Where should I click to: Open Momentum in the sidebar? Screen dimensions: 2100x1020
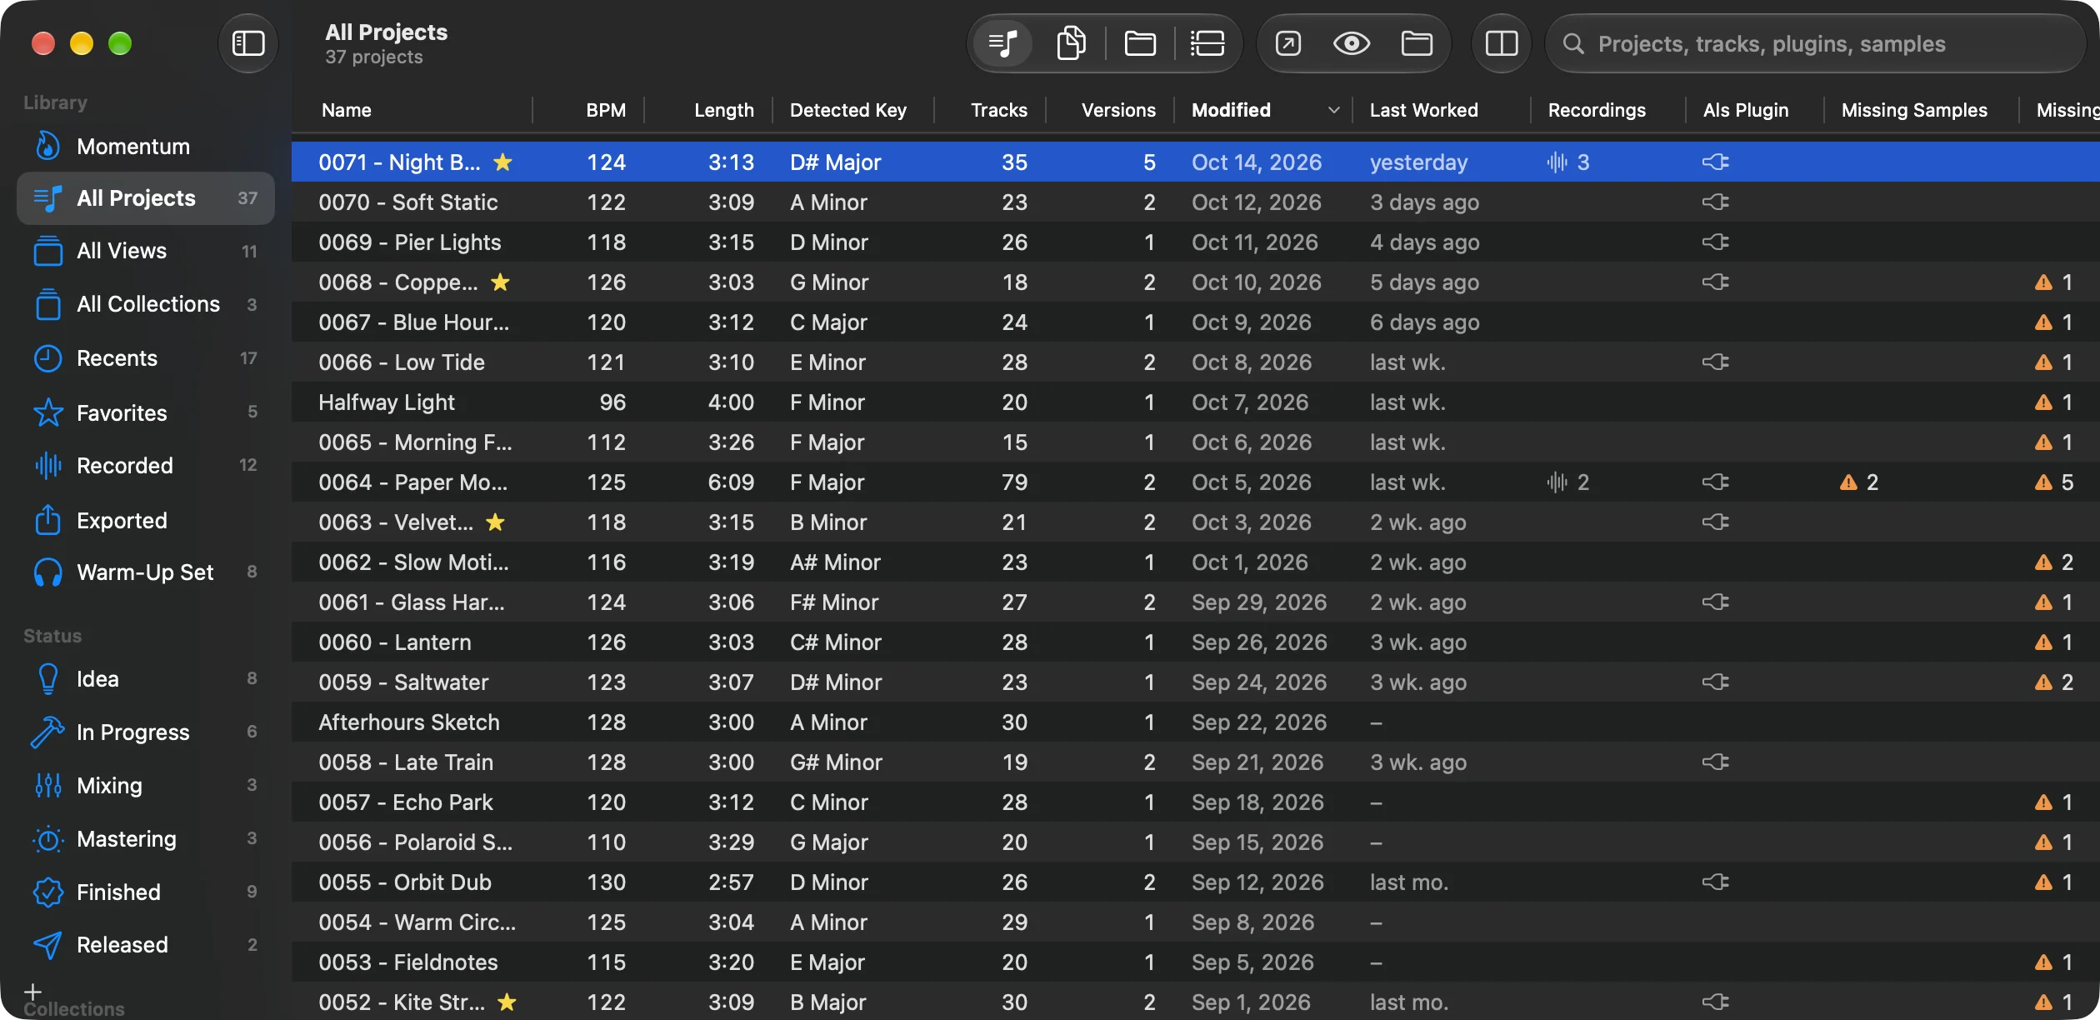coord(146,147)
